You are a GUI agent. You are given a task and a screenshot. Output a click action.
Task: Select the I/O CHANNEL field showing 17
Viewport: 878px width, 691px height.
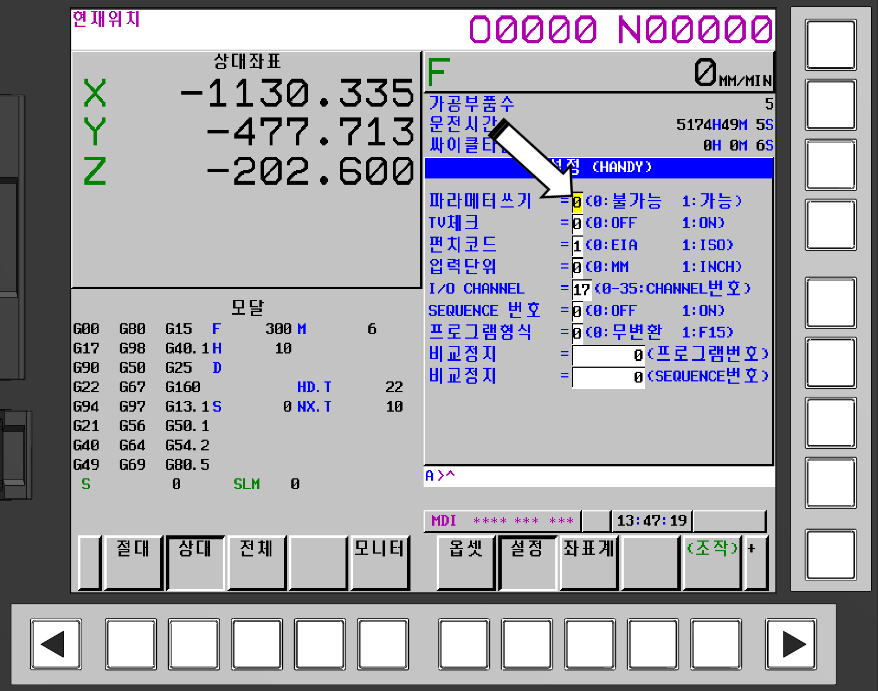point(582,289)
